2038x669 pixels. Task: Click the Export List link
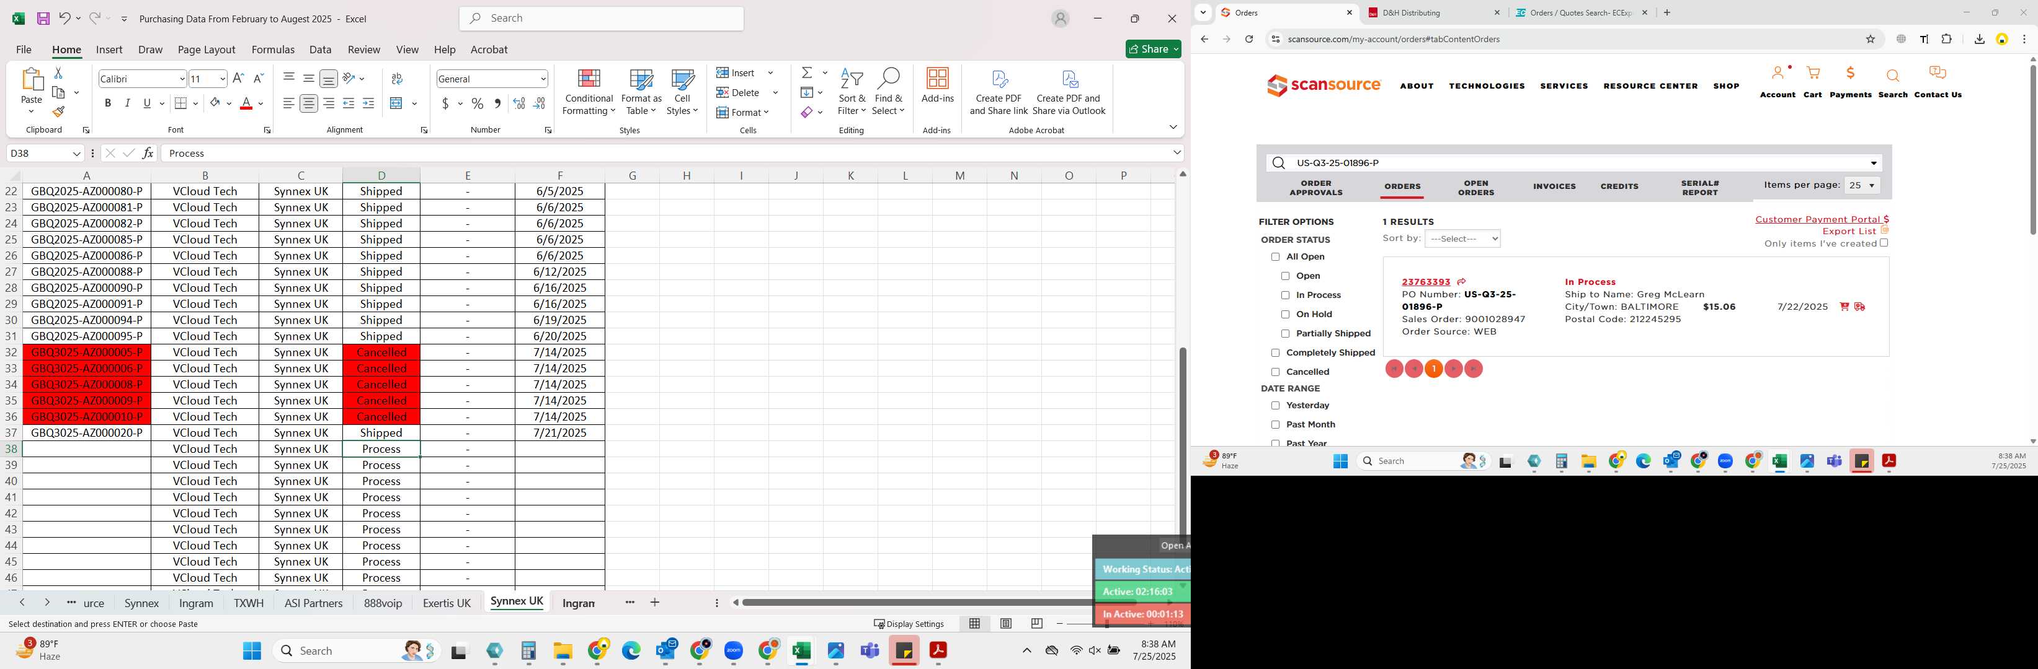click(1849, 232)
